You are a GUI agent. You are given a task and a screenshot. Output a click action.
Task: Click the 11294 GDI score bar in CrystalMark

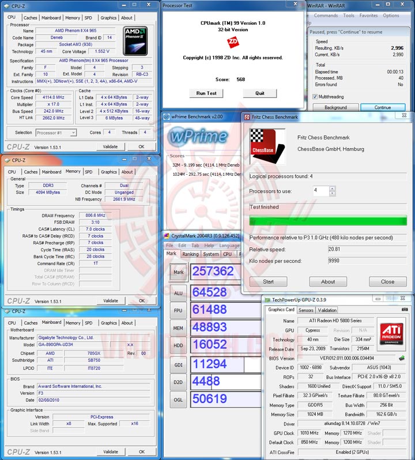click(x=225, y=364)
